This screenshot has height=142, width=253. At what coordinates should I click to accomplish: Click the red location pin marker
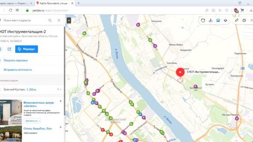pos(180,72)
